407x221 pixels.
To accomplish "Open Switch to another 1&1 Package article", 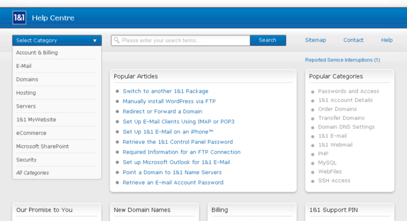I will pyautogui.click(x=166, y=91).
